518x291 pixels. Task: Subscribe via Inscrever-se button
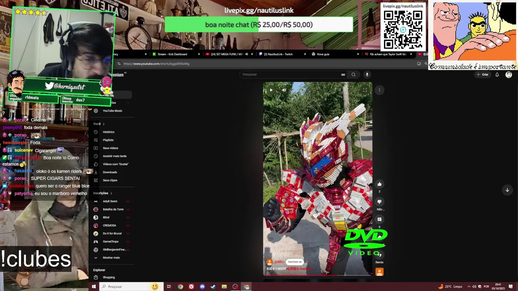click(x=295, y=262)
